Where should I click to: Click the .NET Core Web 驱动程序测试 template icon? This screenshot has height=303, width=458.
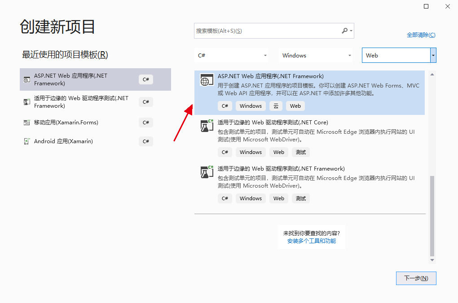207,126
